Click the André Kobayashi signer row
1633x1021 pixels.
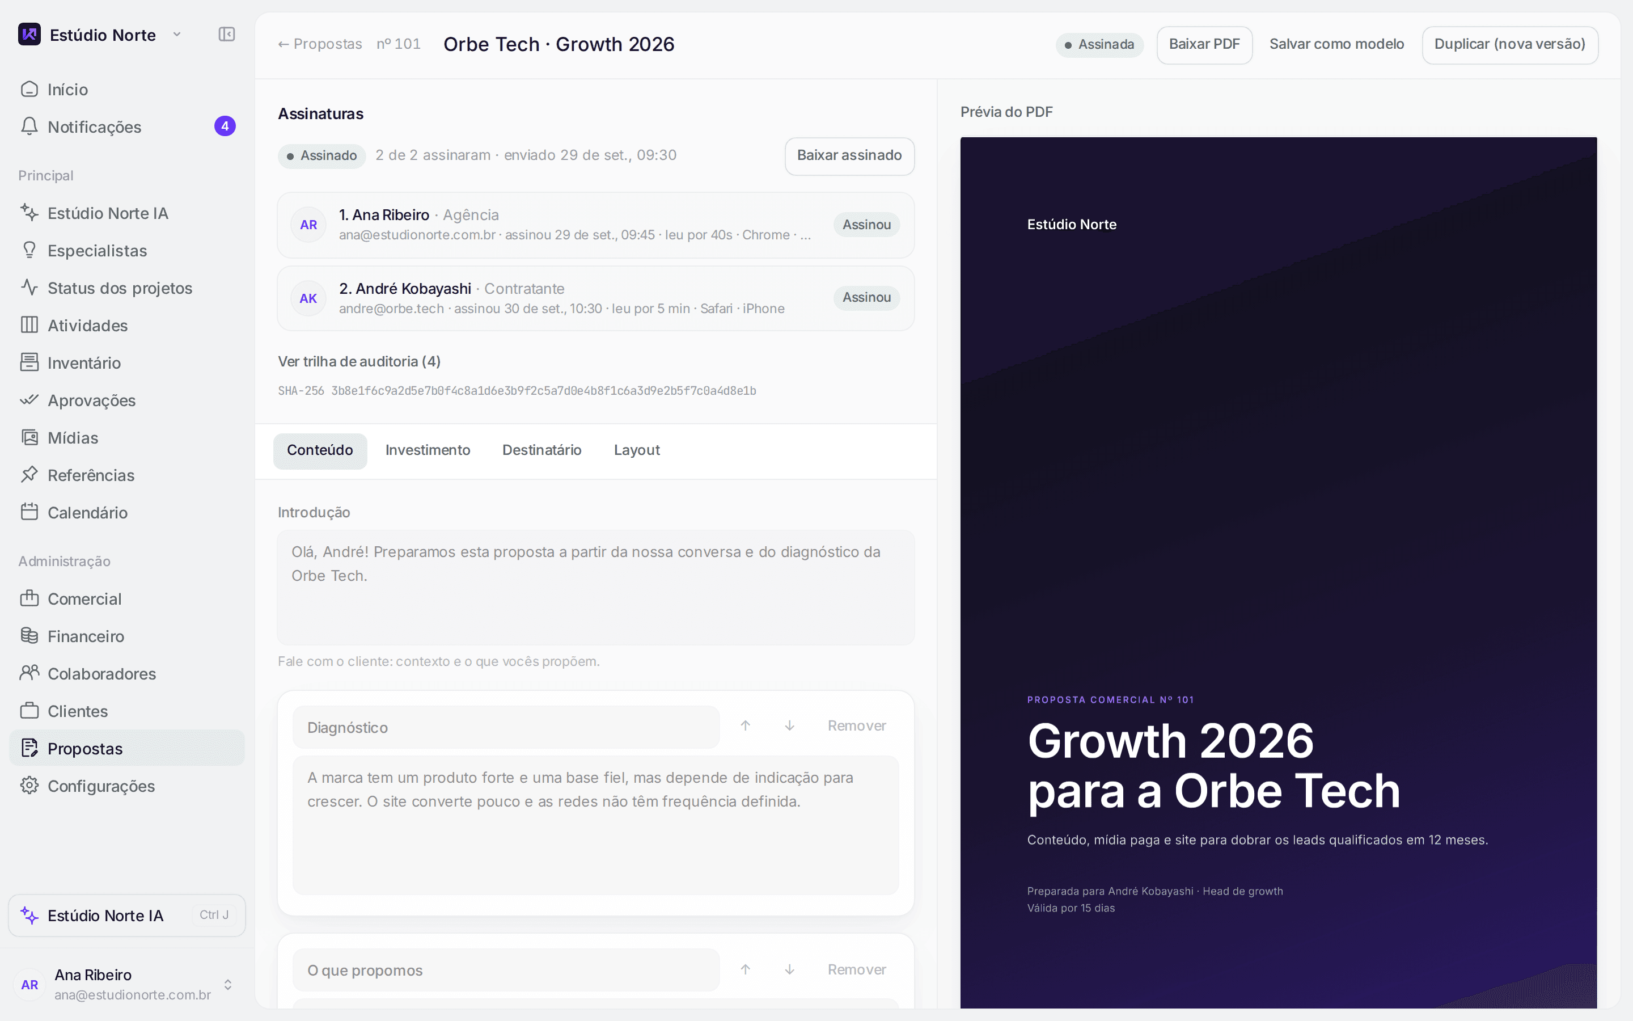tap(596, 298)
